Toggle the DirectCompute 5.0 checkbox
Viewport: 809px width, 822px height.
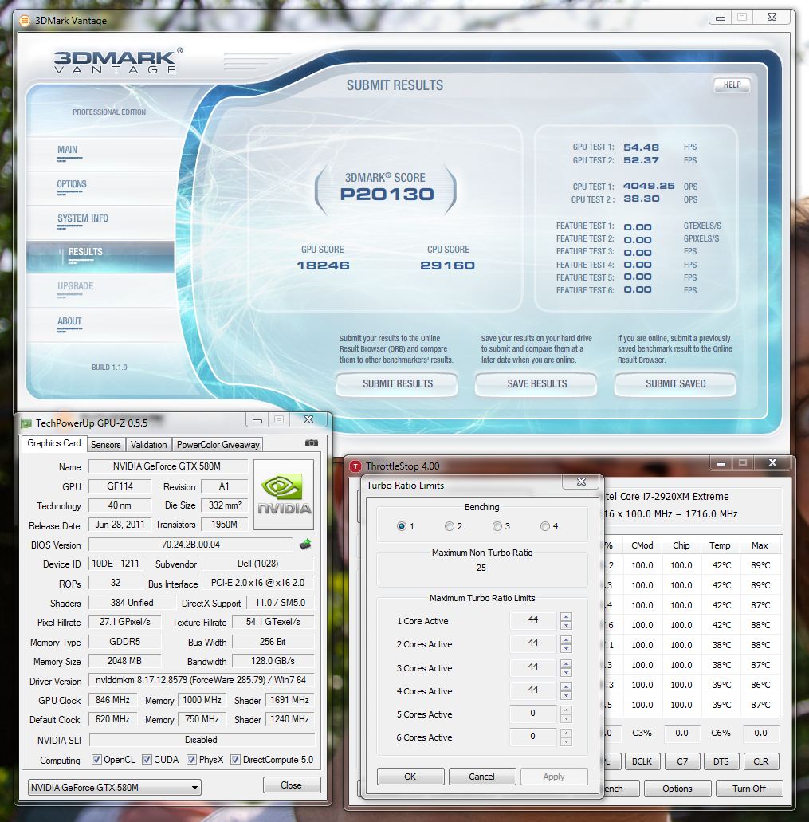coord(236,759)
